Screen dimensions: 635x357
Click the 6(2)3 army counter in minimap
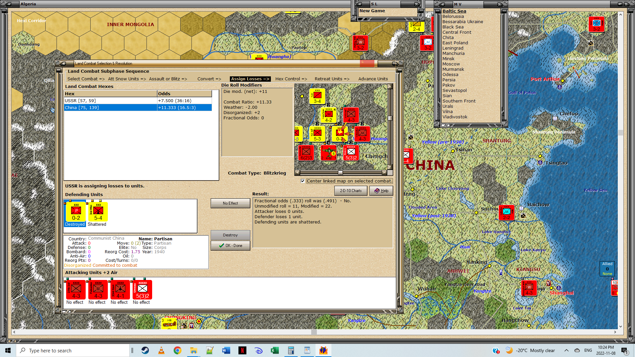pos(306,153)
